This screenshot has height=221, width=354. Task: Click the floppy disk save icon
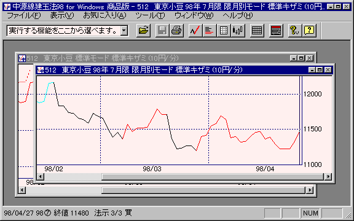[x=162, y=30]
